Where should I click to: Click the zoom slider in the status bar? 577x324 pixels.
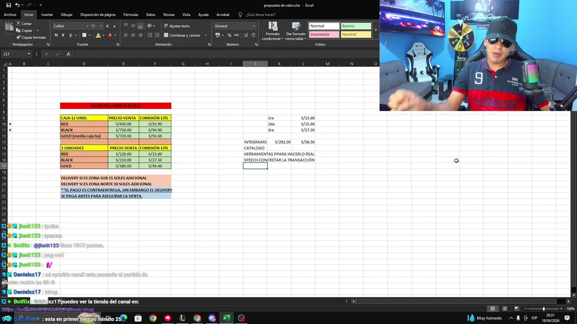tap(544, 309)
